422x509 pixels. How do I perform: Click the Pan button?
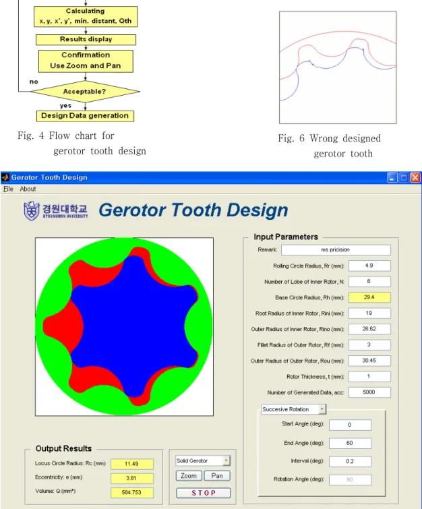(217, 476)
